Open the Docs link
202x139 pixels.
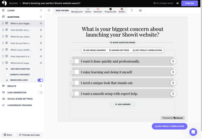click(8, 135)
